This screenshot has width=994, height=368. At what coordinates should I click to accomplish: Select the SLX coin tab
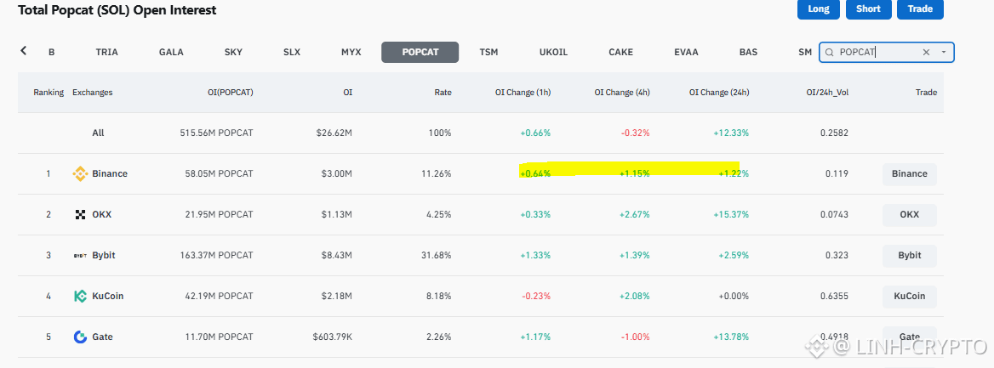292,52
